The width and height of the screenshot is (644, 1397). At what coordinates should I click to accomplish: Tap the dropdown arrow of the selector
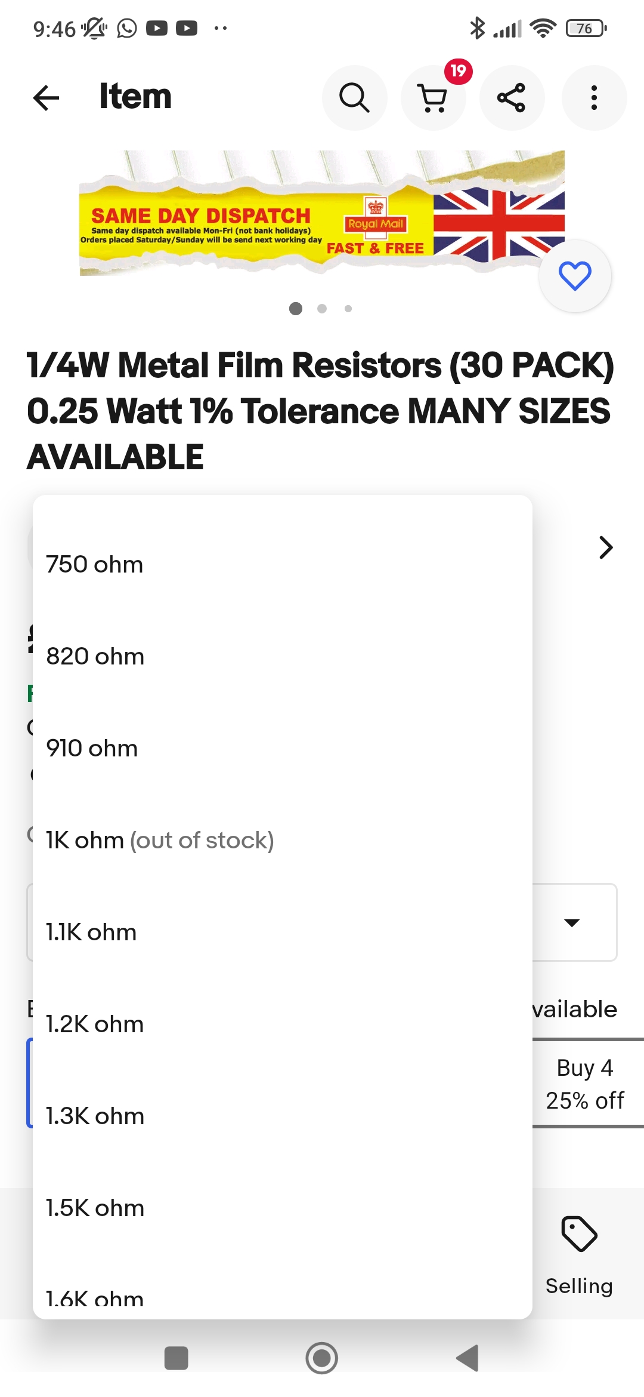point(572,923)
